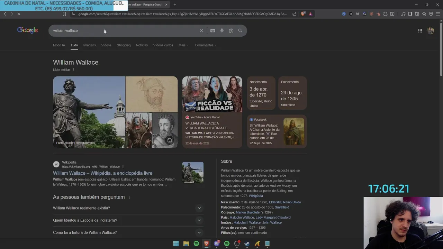Open Marion Braidfute spouse link
Image resolution: width=443 pixels, height=249 pixels.
[247, 212]
